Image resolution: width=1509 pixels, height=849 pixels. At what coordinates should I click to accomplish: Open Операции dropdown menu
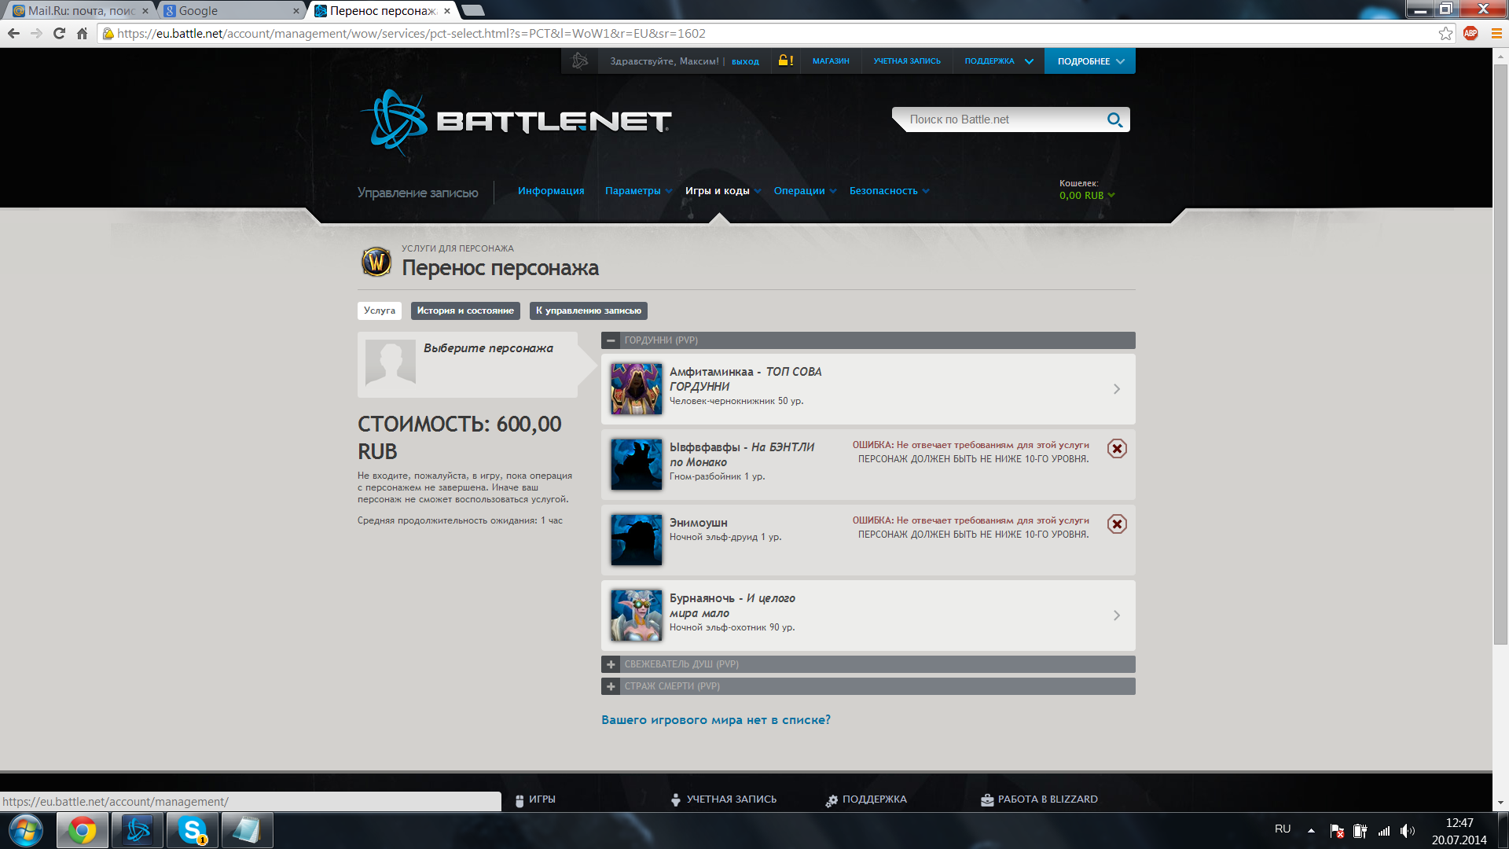[805, 191]
